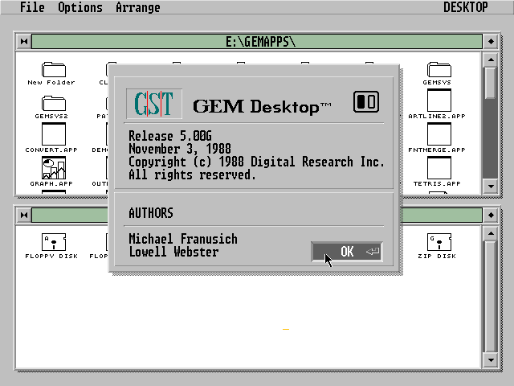Click the lower window's diamond full-size button
The height and width of the screenshot is (386, 514).
(x=491, y=215)
